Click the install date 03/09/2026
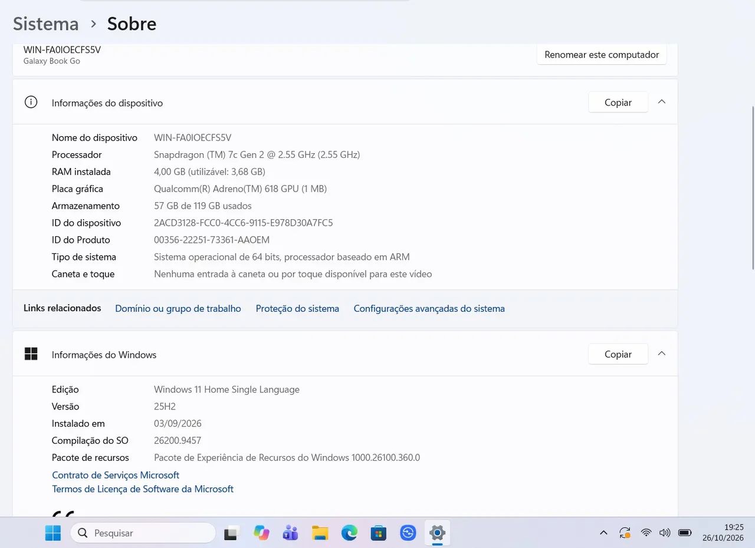 pyautogui.click(x=178, y=423)
